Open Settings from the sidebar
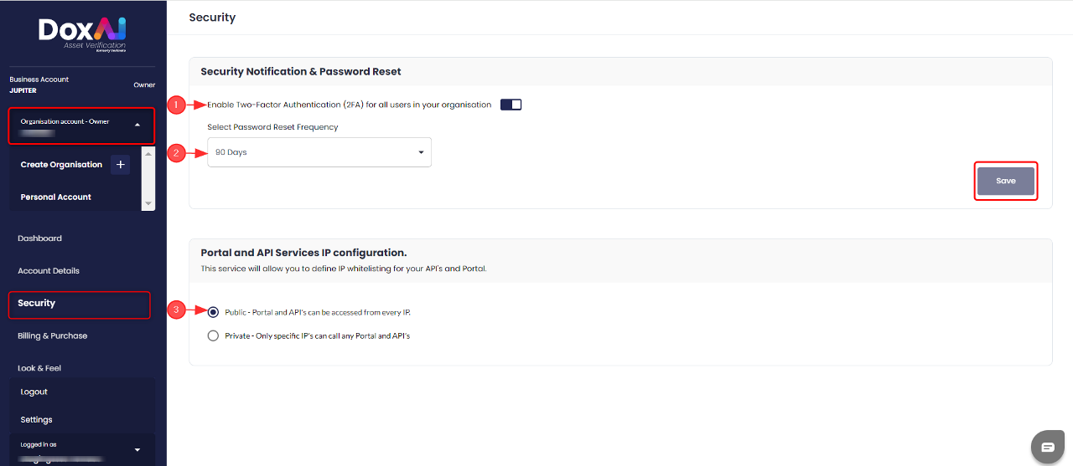Viewport: 1073px width, 466px height. click(37, 420)
